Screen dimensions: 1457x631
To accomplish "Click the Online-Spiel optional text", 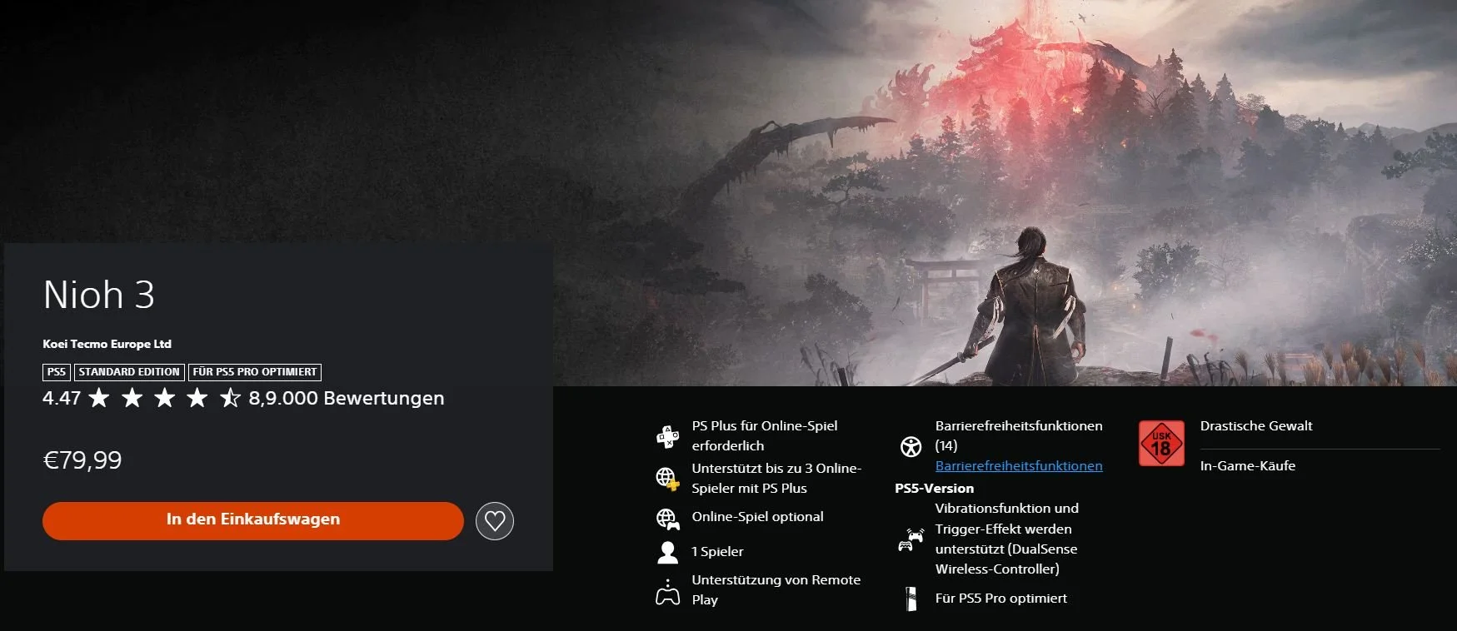I will [x=757, y=516].
